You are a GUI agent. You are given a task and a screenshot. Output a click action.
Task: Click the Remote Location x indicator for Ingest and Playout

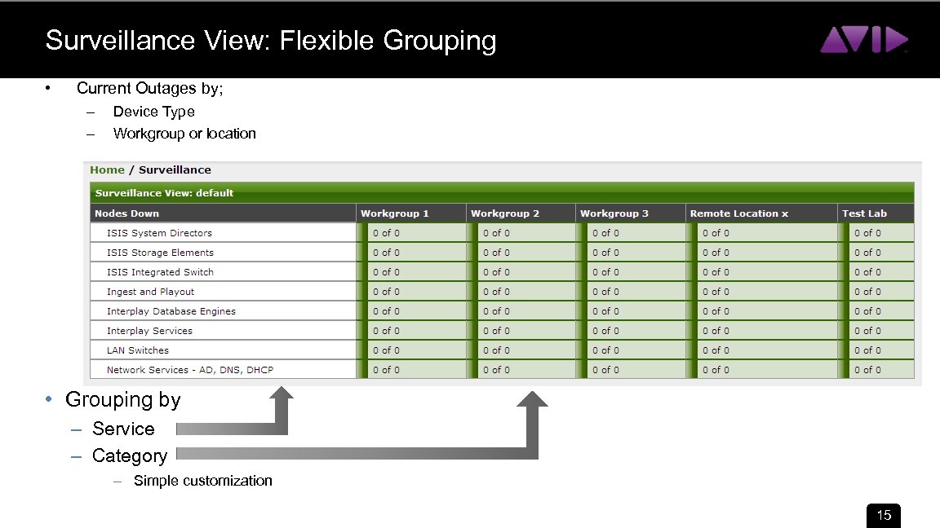[764, 291]
